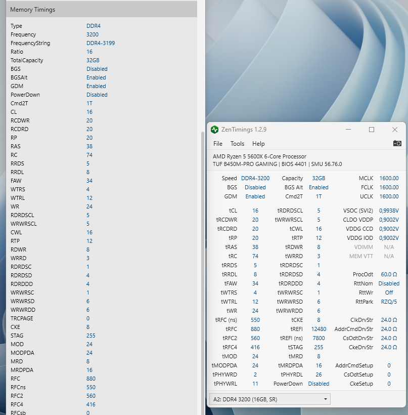Click the tPHYWRL 11 value

coord(255,384)
